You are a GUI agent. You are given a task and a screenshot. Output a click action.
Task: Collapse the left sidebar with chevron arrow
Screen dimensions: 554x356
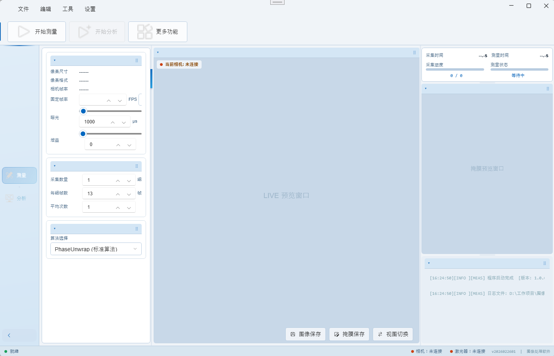pyautogui.click(x=9, y=335)
